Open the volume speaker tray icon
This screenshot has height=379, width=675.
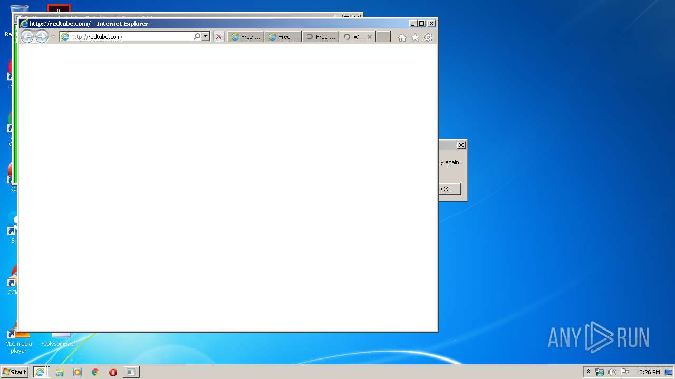(612, 372)
